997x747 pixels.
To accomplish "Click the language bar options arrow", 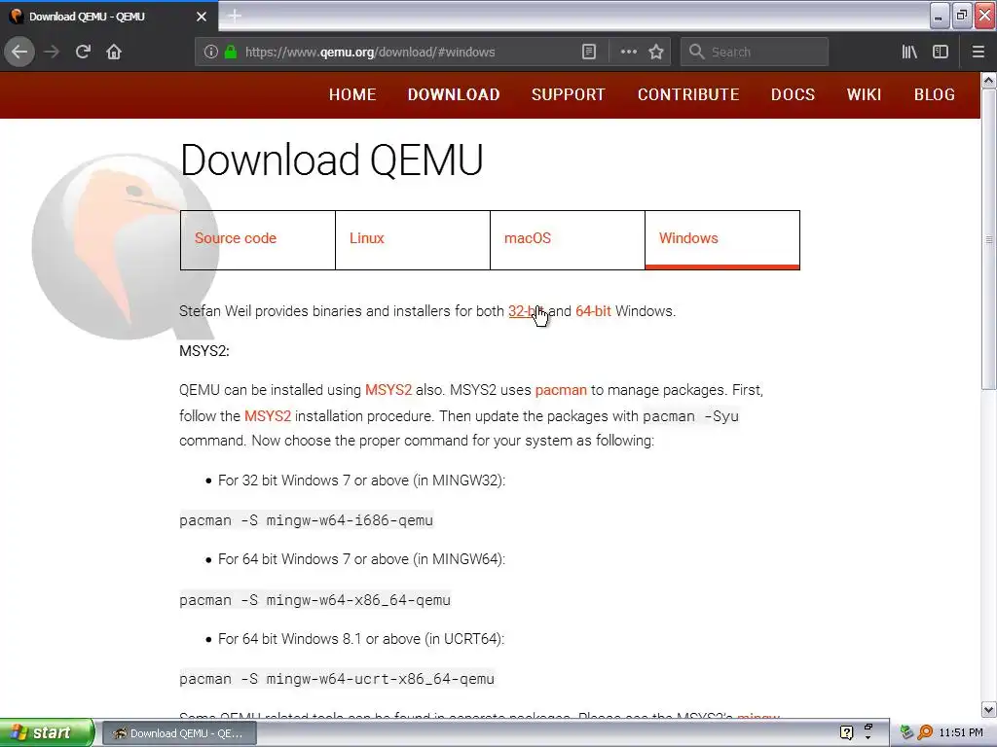I will pyautogui.click(x=868, y=737).
